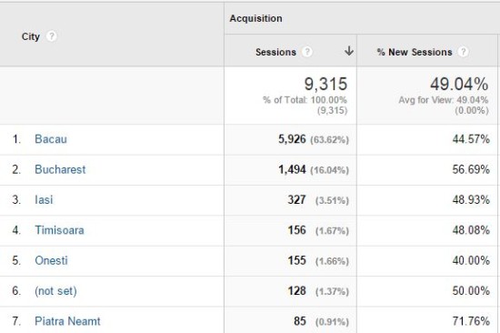Sort by the City column header
This screenshot has width=500, height=333.
tap(31, 36)
